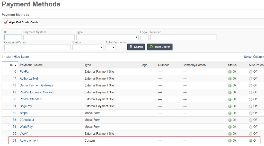The height and width of the screenshot is (146, 264).
Task: Click green Ok status icon for PayPal
Action: click(x=230, y=72)
